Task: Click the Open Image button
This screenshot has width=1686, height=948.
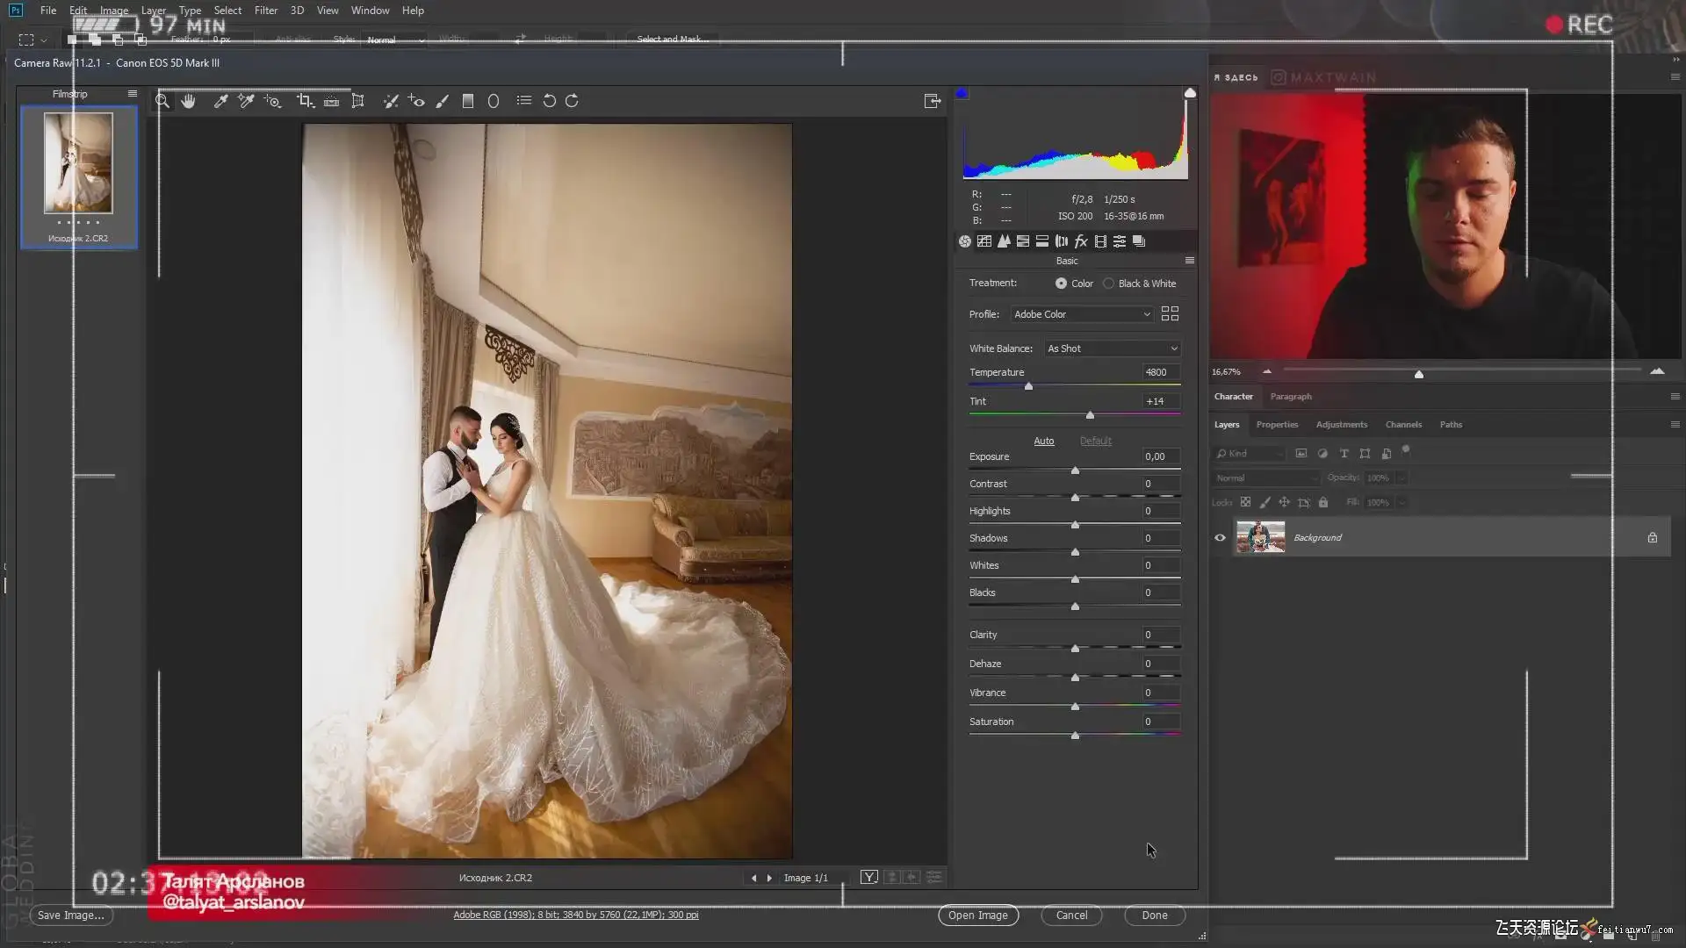Action: pos(977,915)
